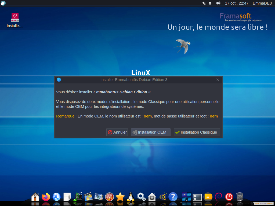The height and width of the screenshot is (206, 275).
Task: Open the music note clapperboard audio icon
Action: coord(78,197)
